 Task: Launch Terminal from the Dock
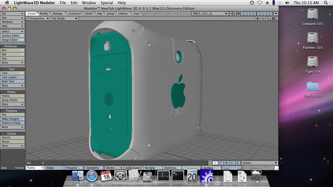pyautogui.click(x=178, y=176)
